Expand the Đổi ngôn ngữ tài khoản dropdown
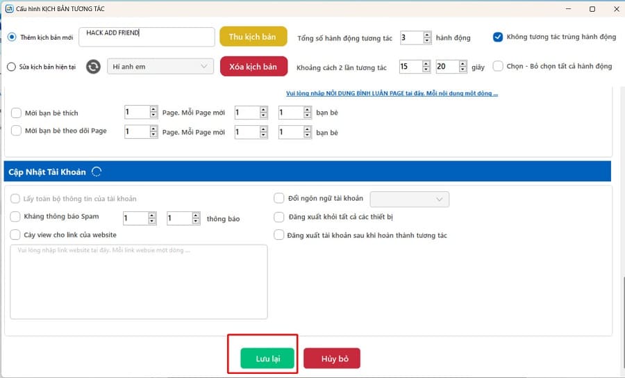Image resolution: width=625 pixels, height=378 pixels. 410,199
